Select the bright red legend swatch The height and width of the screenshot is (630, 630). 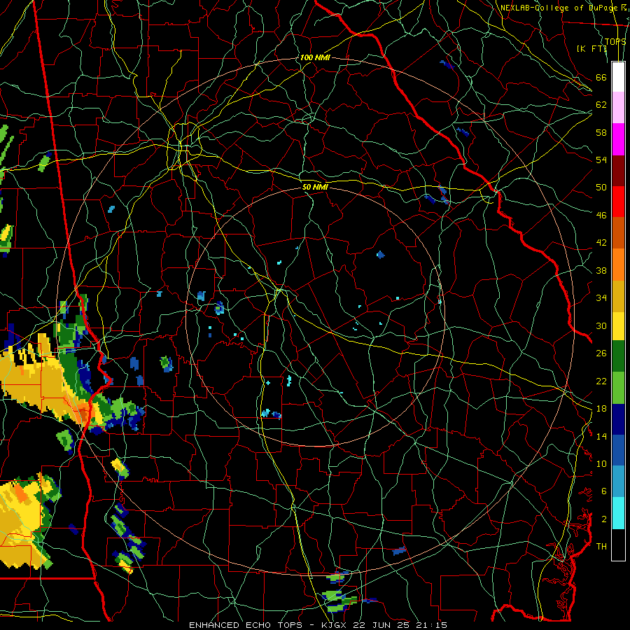[618, 202]
